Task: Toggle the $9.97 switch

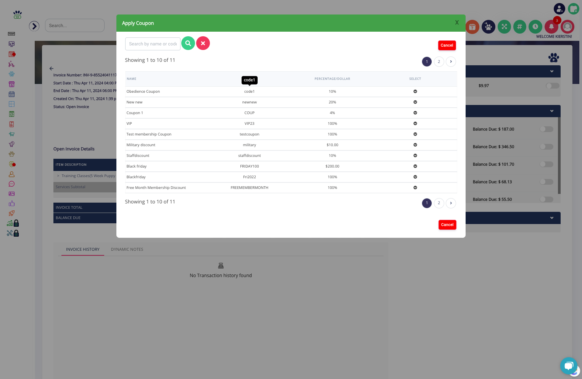Action: click(552, 86)
